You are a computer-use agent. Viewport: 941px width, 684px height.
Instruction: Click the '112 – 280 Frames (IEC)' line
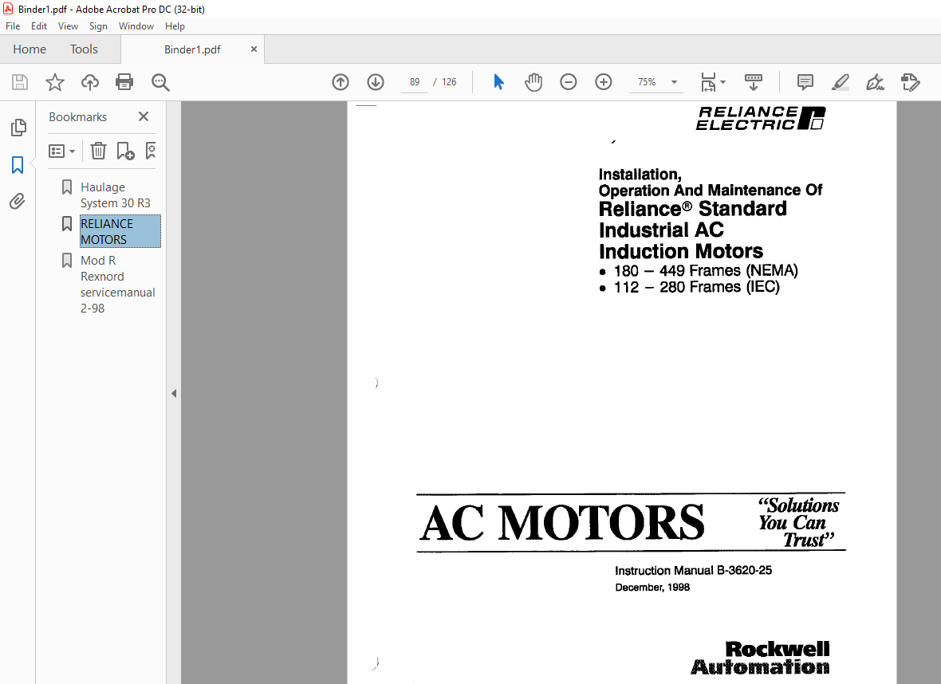point(697,287)
